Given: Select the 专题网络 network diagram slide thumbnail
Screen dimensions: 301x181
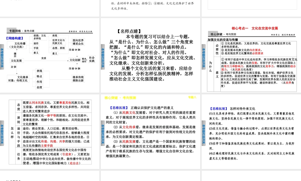Looking at the screenshot, I should pyautogui.click(x=50, y=56).
